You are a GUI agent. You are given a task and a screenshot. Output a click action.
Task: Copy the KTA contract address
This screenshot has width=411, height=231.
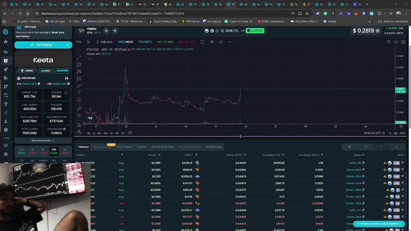[x=39, y=84]
